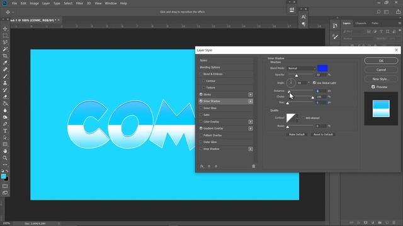Click OK in Layer Style dialog
The image size is (403, 226).
tap(381, 61)
